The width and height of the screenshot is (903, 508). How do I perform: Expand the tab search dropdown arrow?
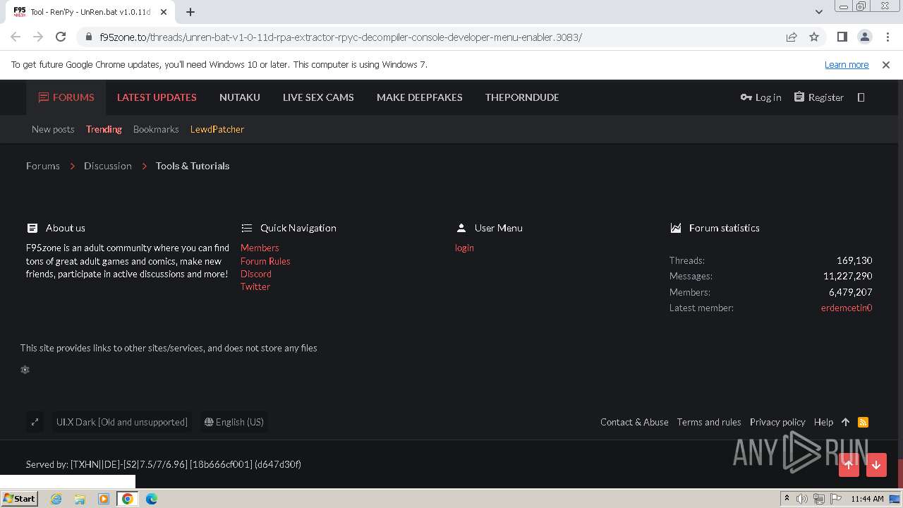(818, 12)
